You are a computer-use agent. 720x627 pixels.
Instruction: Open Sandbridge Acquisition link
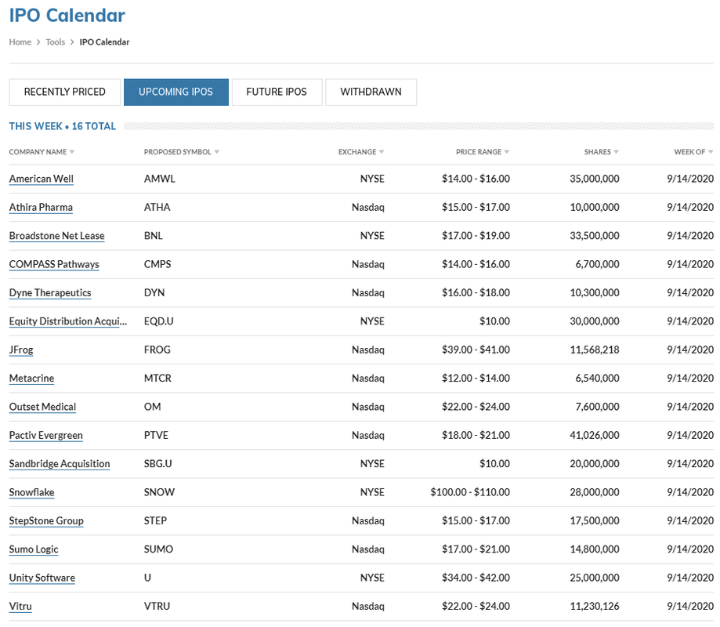point(60,464)
